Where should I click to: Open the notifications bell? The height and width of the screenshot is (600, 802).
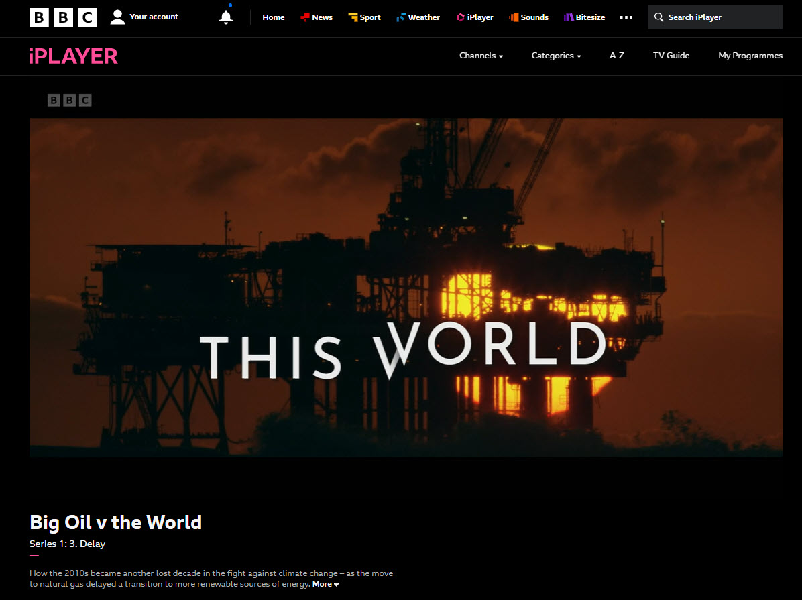226,17
